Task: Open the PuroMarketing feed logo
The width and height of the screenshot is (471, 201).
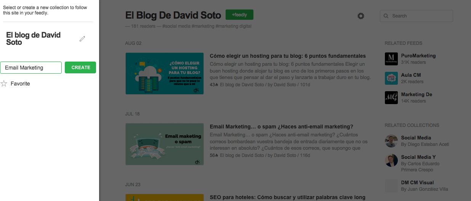Action: pos(391,59)
